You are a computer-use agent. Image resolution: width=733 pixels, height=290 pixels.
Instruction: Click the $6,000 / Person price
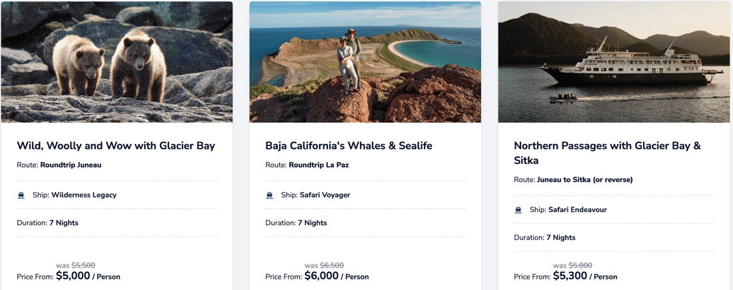[336, 276]
